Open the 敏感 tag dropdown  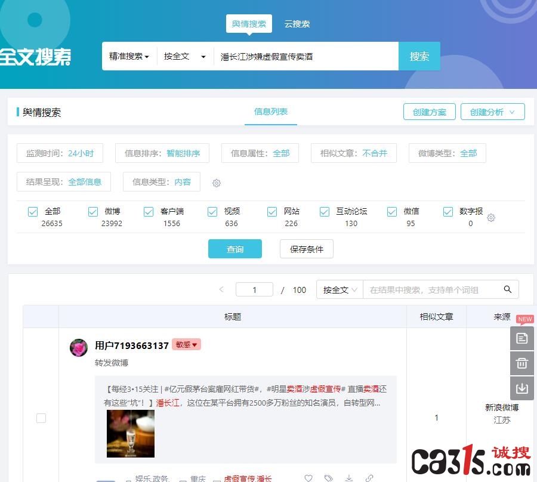pos(186,345)
